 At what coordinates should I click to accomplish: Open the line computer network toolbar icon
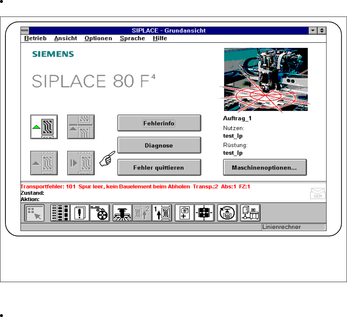click(250, 213)
